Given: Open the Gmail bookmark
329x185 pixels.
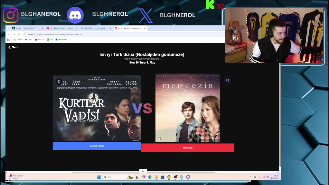Looking at the screenshot, I should 29,40.
